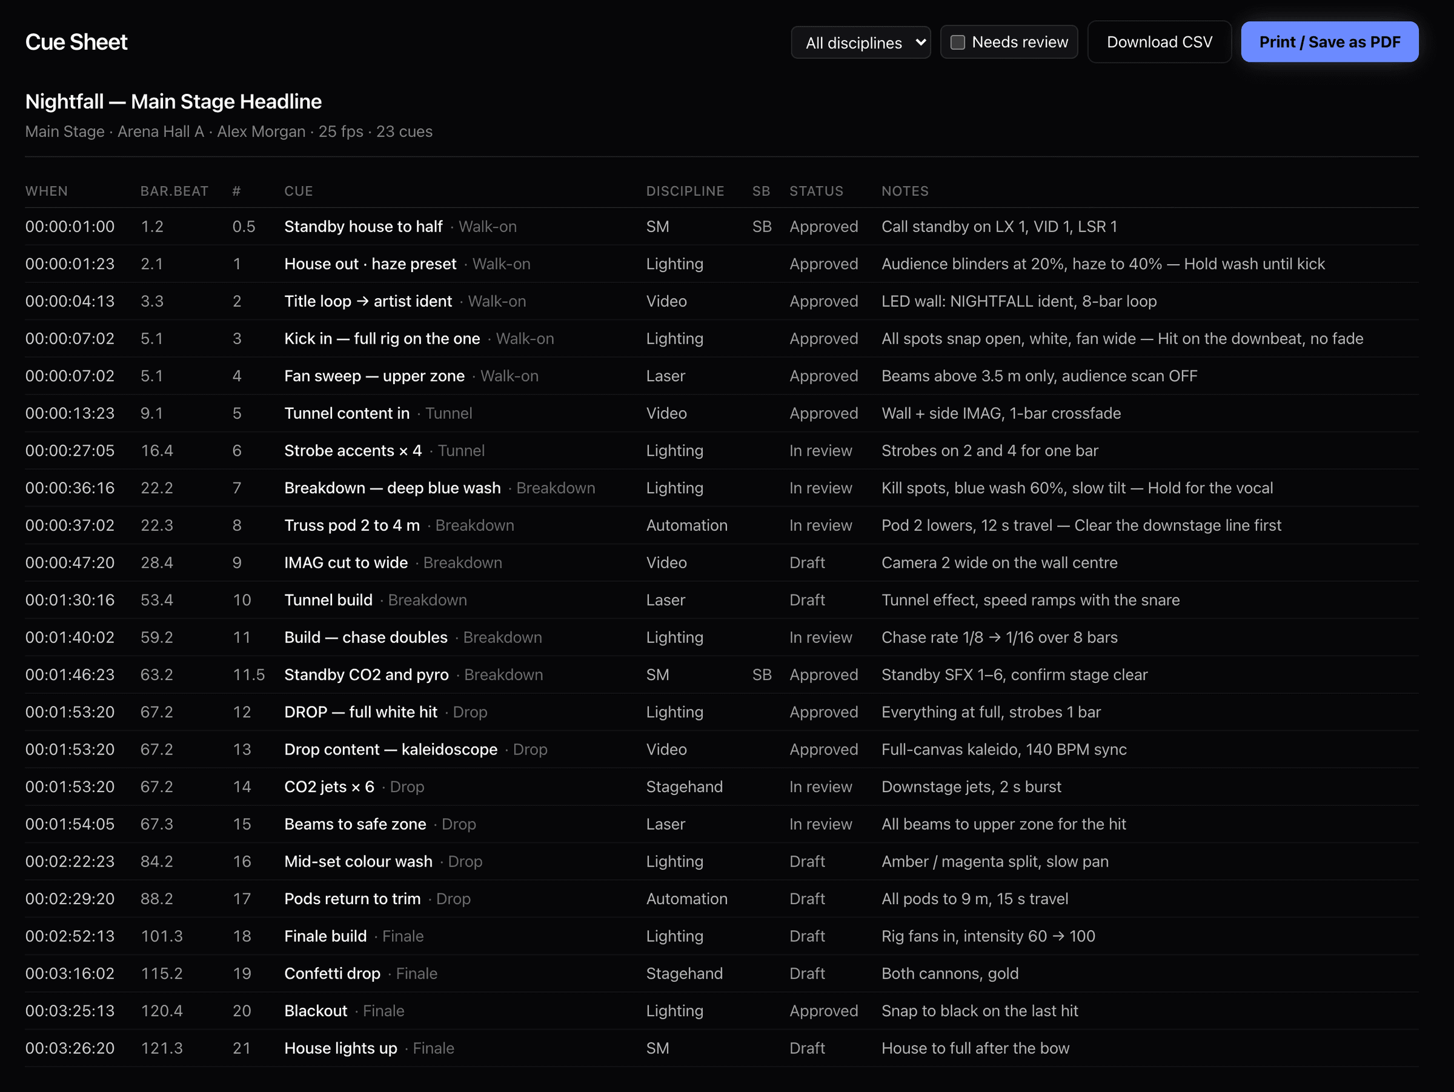Viewport: 1454px width, 1092px height.
Task: Click the DISCIPLINE column header
Action: click(685, 191)
